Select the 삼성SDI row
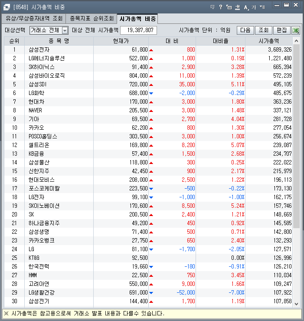 (x=148, y=84)
